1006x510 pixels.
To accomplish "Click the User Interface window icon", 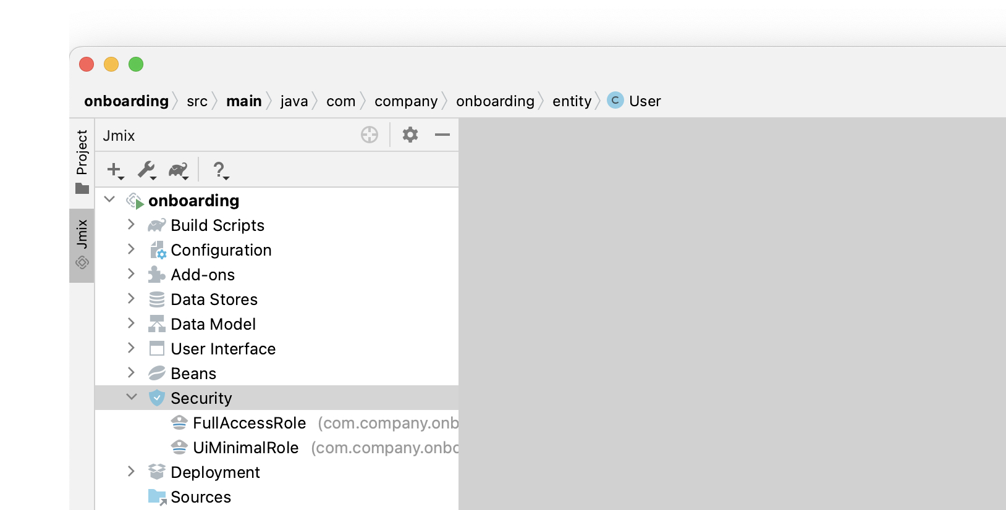I will pos(157,349).
